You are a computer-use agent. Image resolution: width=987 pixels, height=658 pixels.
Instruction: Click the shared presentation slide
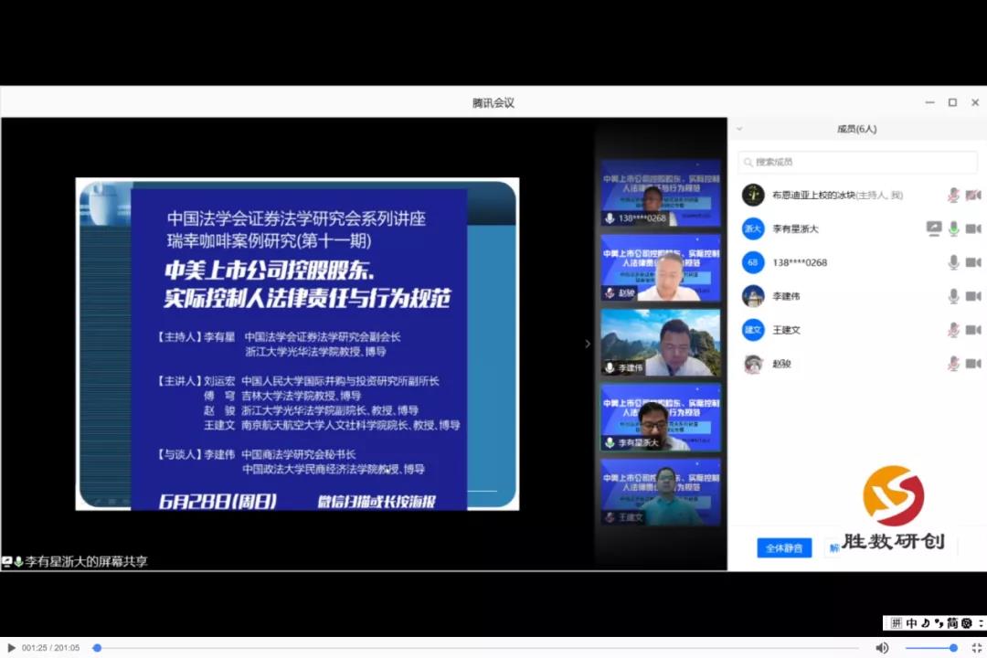(297, 344)
